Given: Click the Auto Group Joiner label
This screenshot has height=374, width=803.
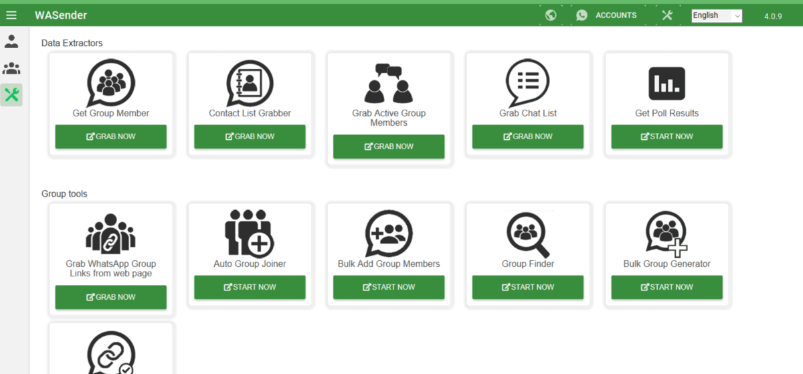Looking at the screenshot, I should [250, 264].
